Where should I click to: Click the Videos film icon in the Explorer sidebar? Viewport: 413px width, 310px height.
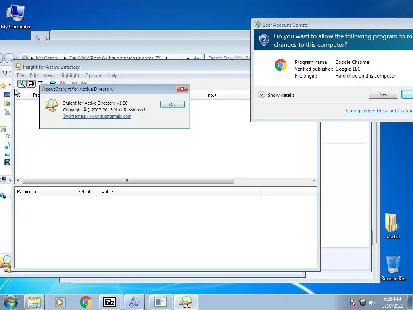click(7, 163)
